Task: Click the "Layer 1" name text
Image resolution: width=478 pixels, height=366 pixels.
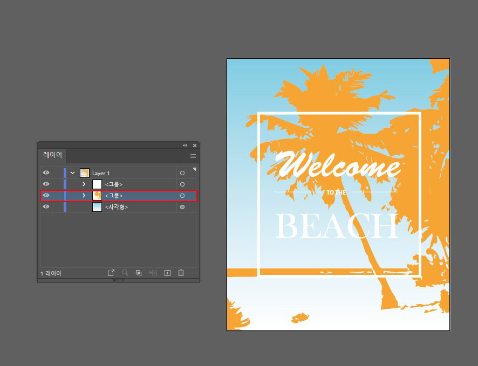Action: coord(101,173)
